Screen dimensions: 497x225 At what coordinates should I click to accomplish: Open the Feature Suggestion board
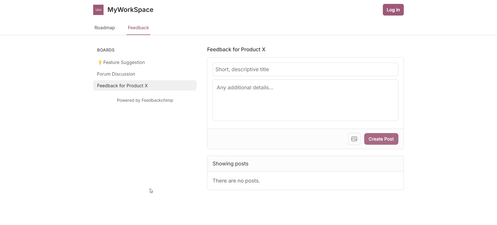(x=145, y=62)
